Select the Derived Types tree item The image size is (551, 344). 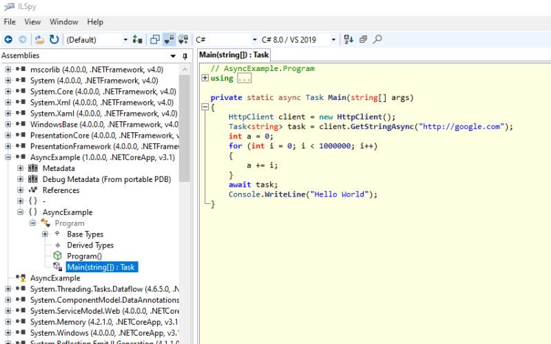pyautogui.click(x=90, y=245)
